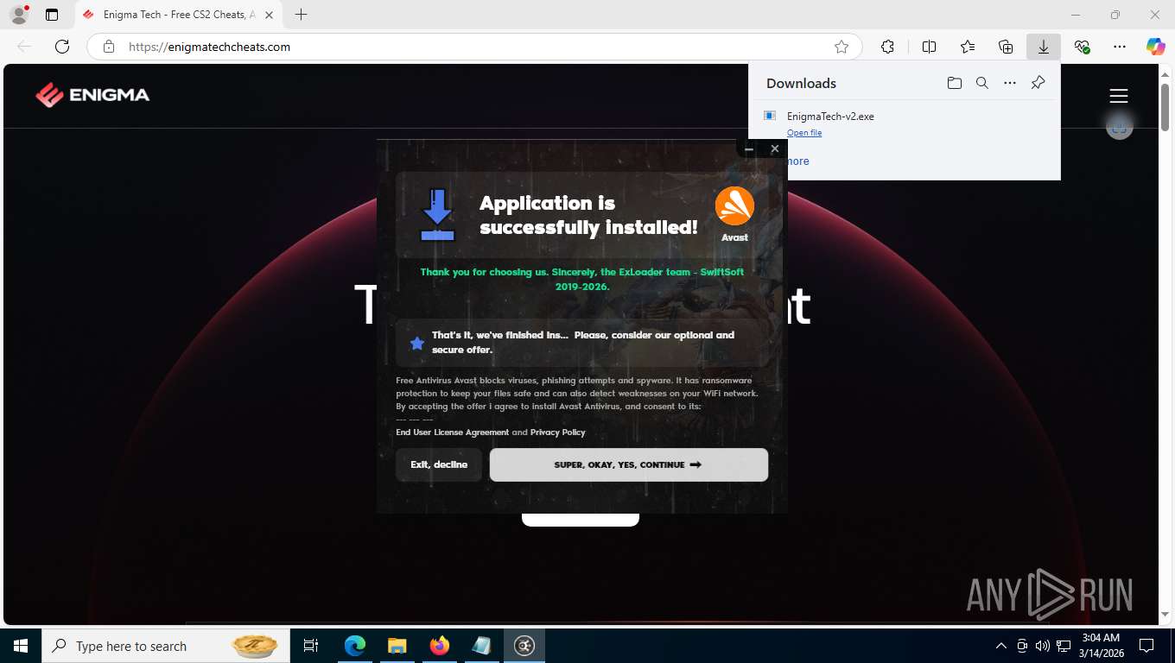
Task: Open End User License Agreement link
Action: (453, 433)
